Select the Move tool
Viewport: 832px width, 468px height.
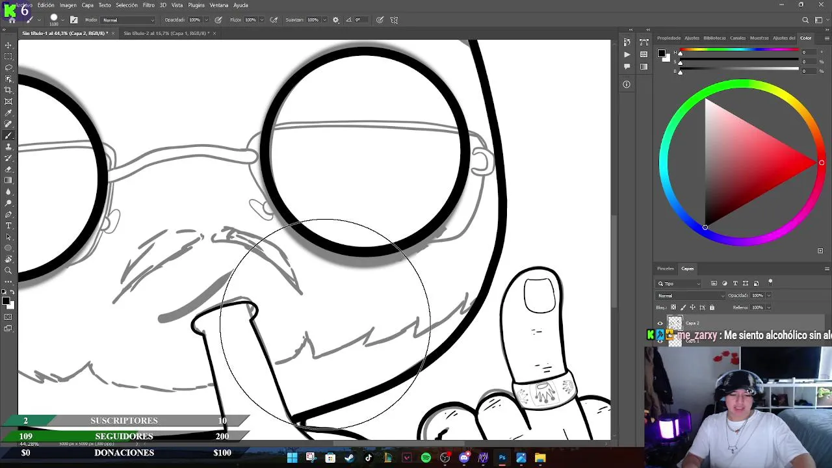[x=8, y=45]
